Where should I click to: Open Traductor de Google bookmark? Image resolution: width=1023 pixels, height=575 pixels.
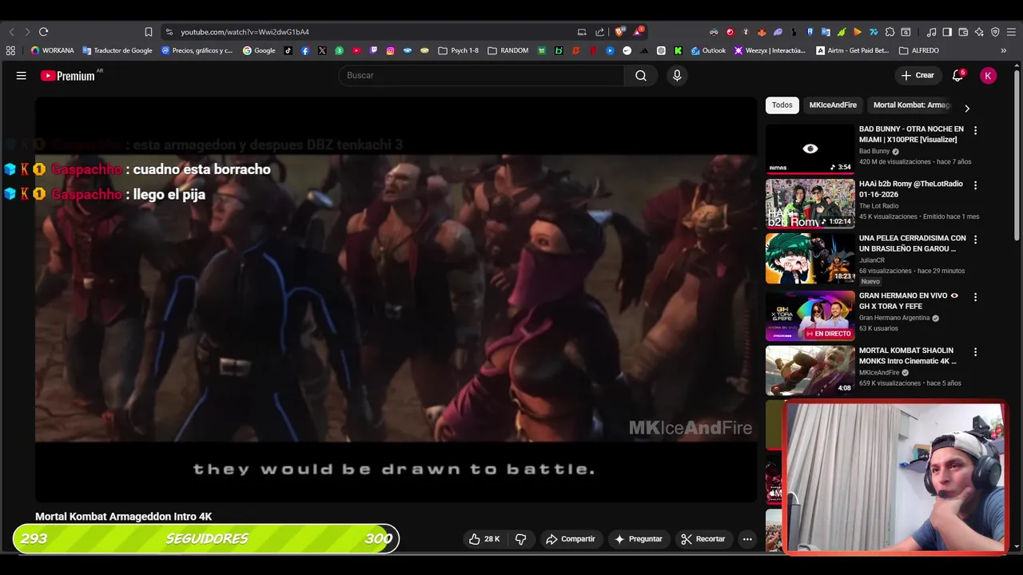[x=117, y=50]
